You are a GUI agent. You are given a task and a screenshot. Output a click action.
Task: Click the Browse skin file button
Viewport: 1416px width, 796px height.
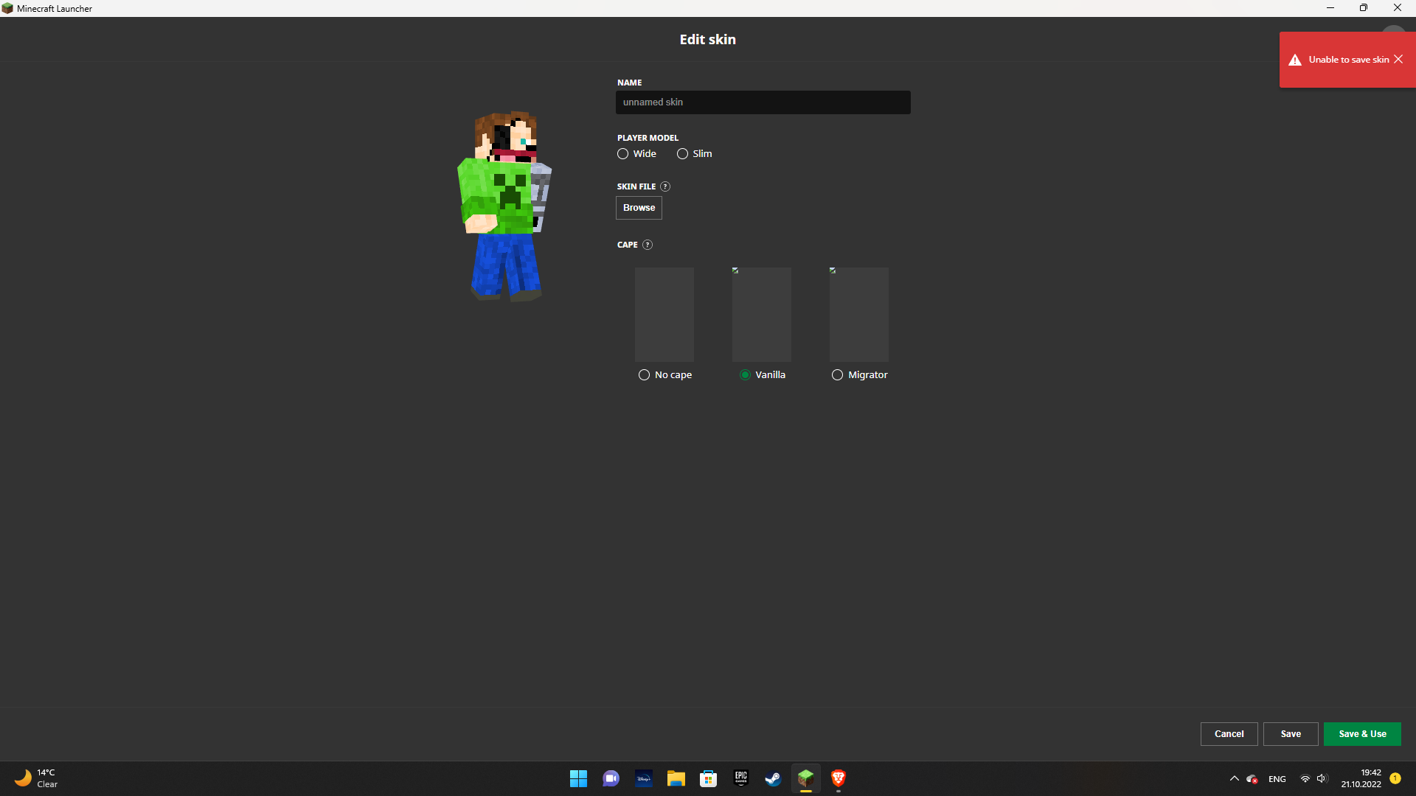coord(639,208)
